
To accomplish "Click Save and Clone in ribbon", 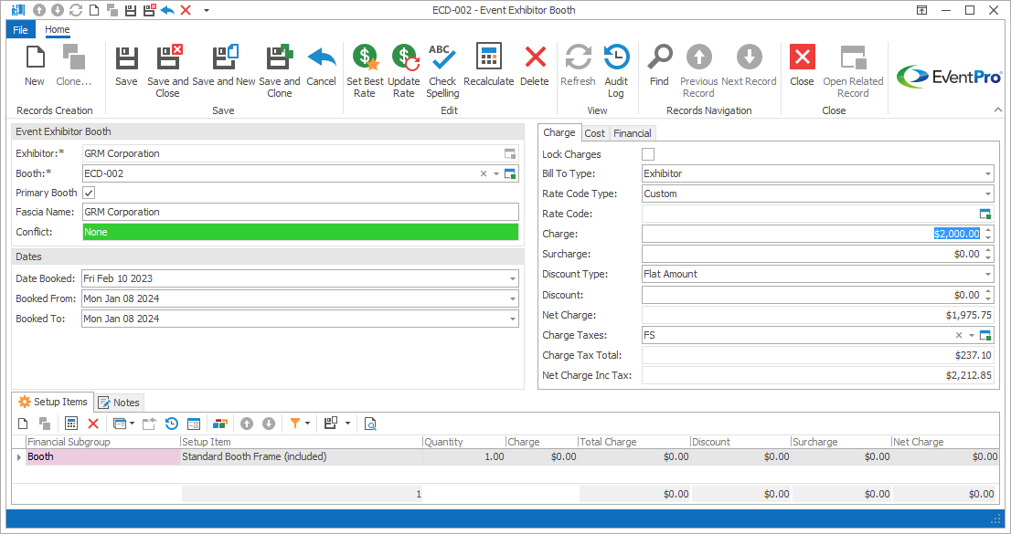I will [279, 71].
